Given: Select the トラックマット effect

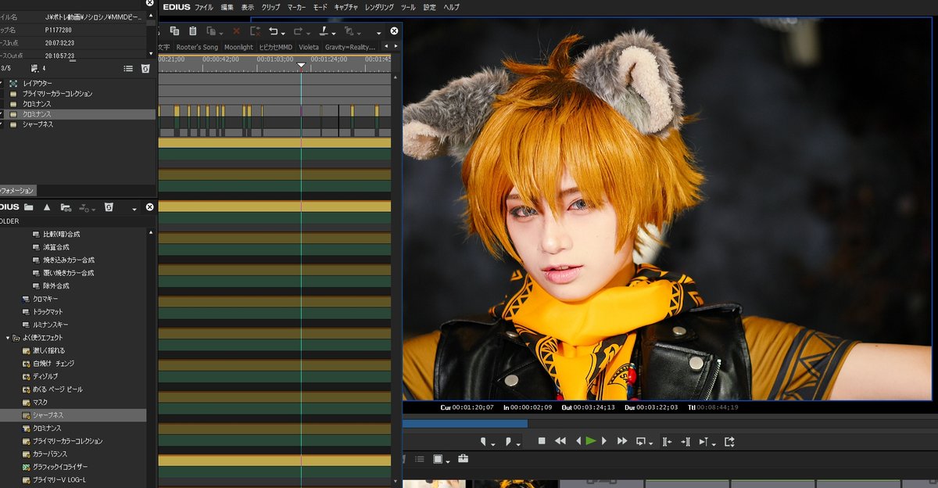Looking at the screenshot, I should point(48,311).
